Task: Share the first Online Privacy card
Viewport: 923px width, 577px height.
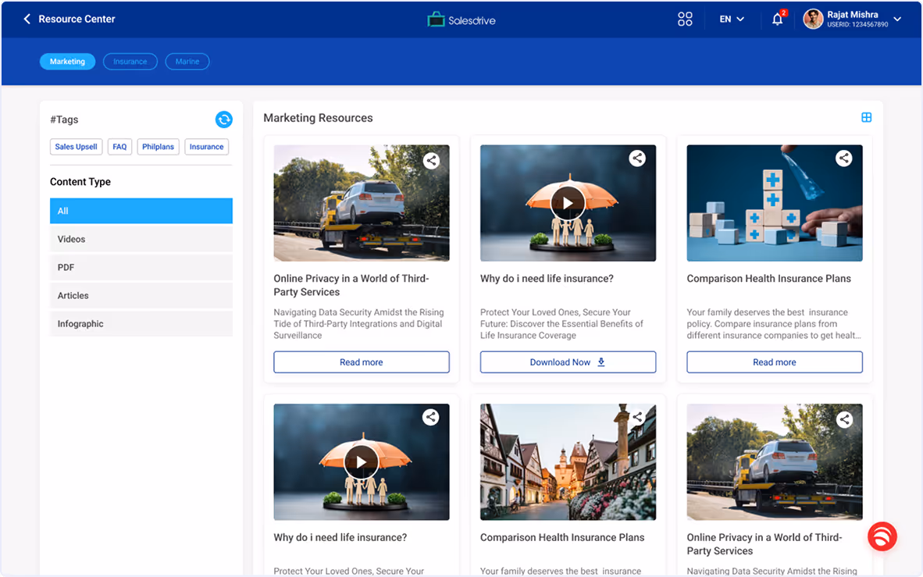Action: (432, 160)
